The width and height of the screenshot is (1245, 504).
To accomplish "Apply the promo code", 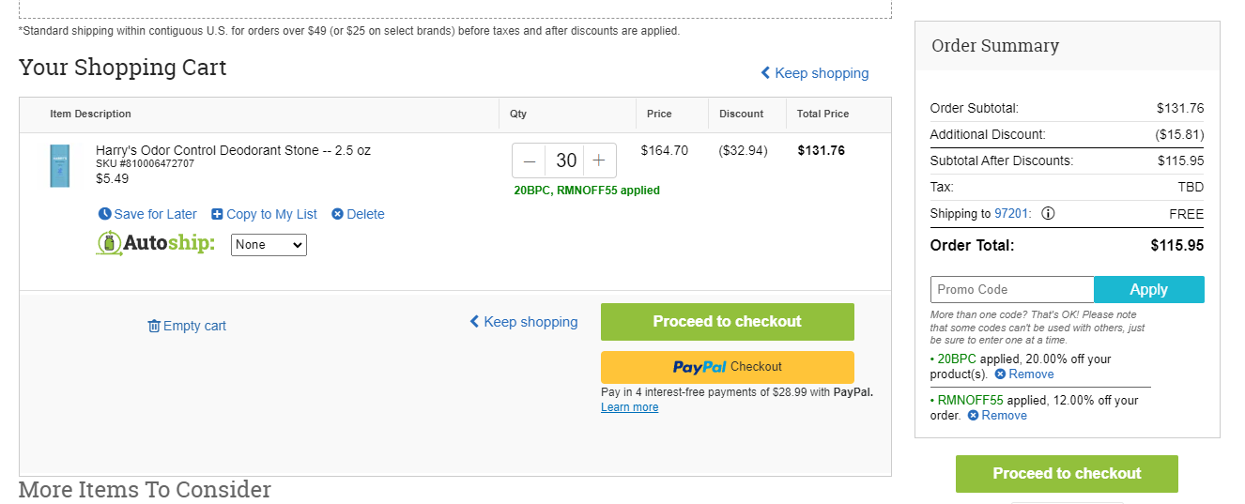I will (1149, 289).
